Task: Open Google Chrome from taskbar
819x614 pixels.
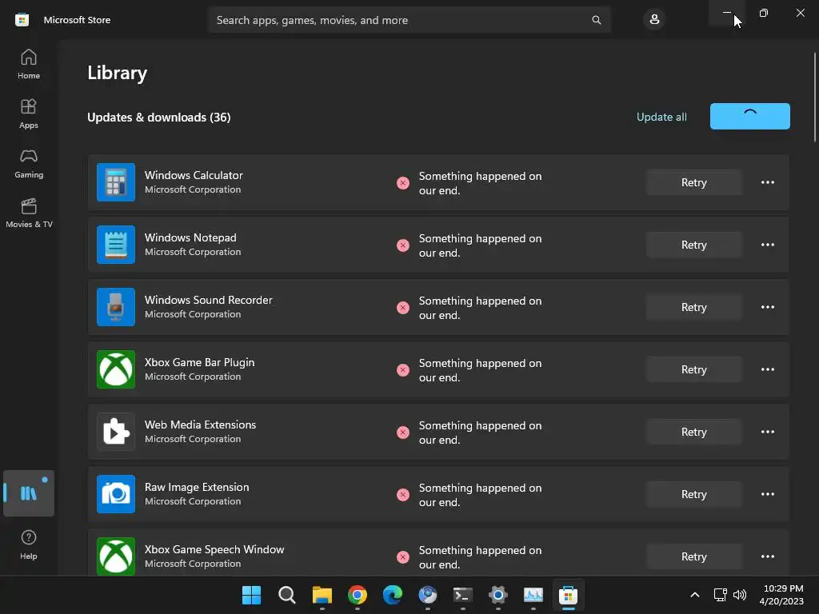Action: click(x=358, y=595)
